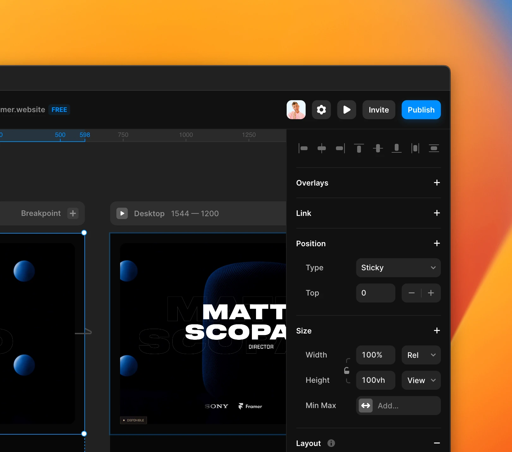
Task: Click the plus icon beside Size
Action: coord(437,331)
